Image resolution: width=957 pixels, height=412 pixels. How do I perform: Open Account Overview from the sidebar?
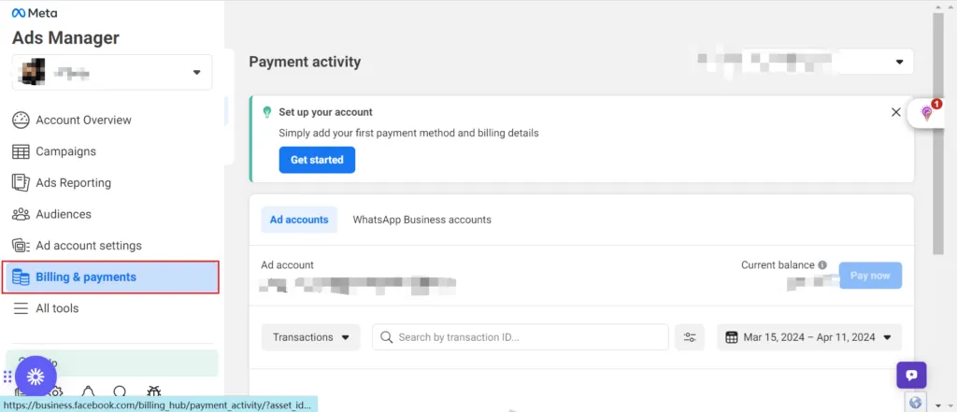pyautogui.click(x=83, y=120)
